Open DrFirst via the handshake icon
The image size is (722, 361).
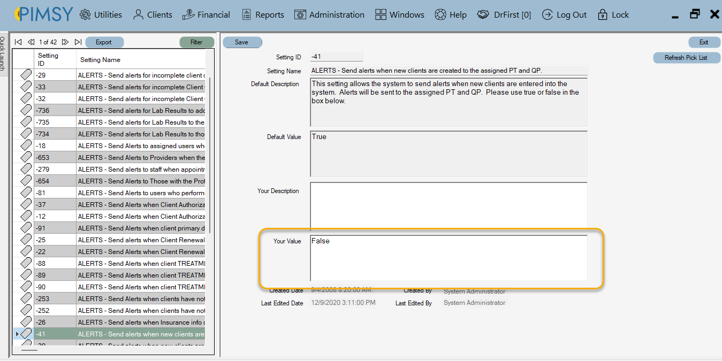click(x=482, y=14)
